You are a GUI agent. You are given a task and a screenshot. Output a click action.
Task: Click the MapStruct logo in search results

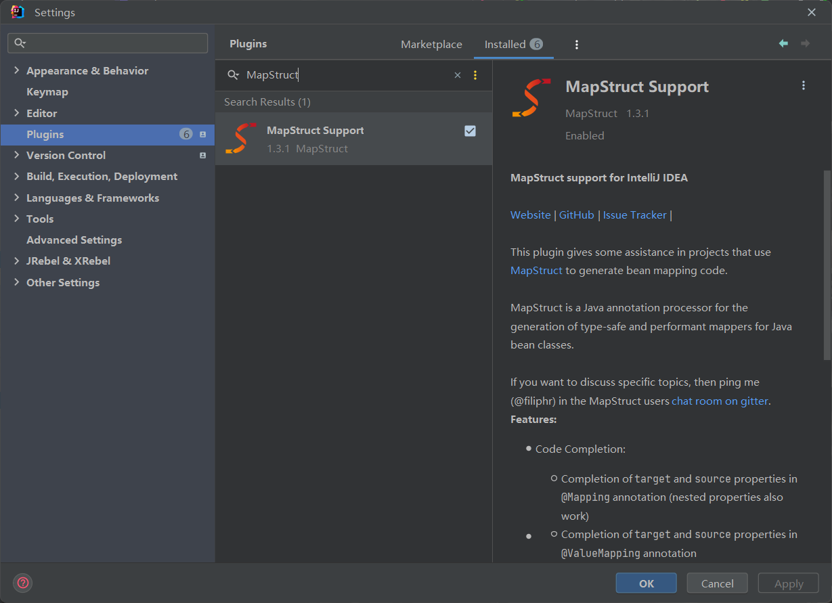[241, 139]
